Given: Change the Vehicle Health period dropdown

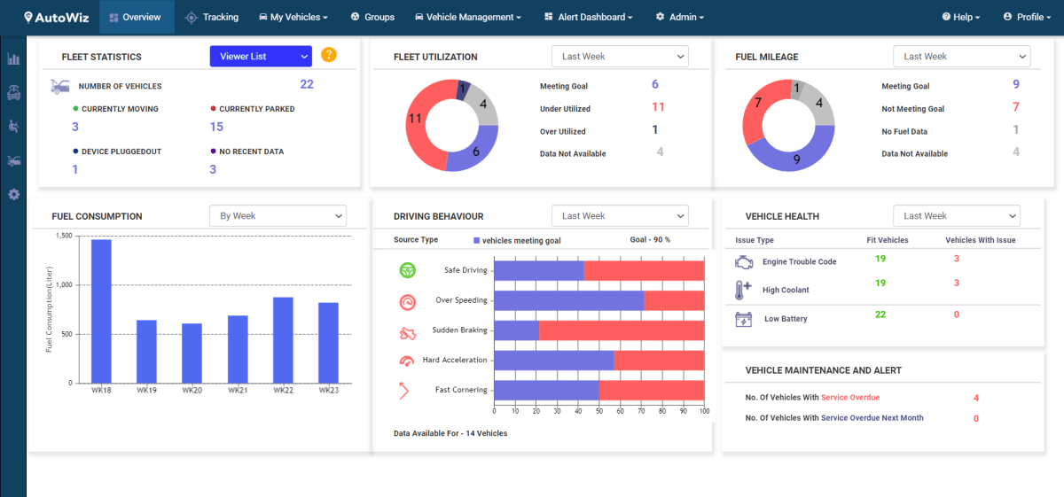Looking at the screenshot, I should pos(957,215).
